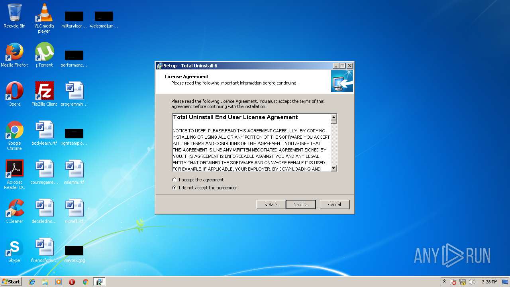Select the militarylear file icon
This screenshot has height=287, width=510.
click(x=74, y=19)
